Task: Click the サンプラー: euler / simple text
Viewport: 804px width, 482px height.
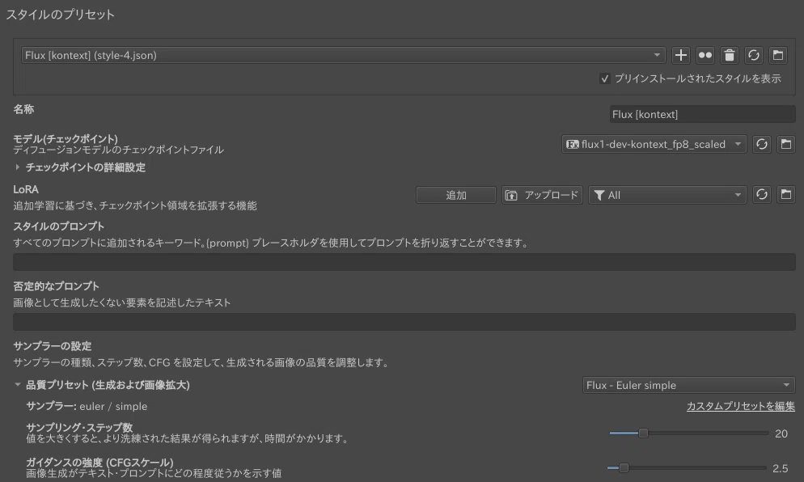Action: 87,406
